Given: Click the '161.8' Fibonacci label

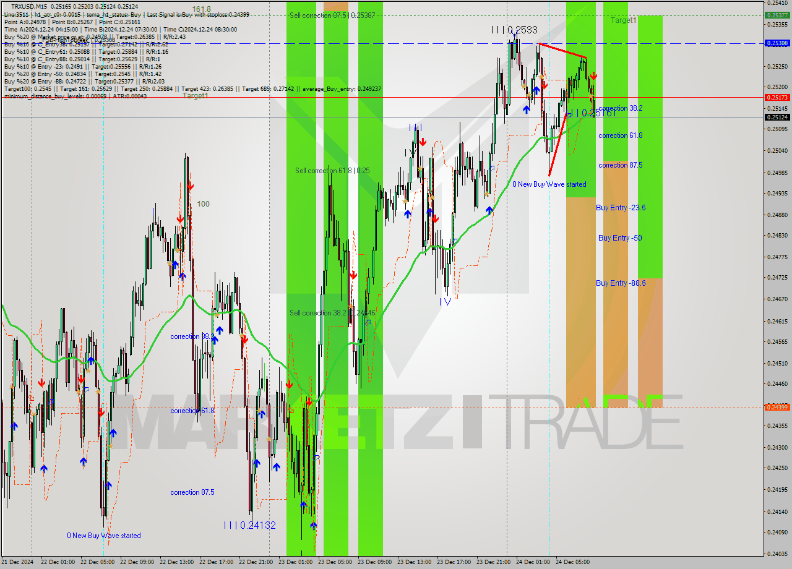Looking at the screenshot, I should tap(201, 9).
